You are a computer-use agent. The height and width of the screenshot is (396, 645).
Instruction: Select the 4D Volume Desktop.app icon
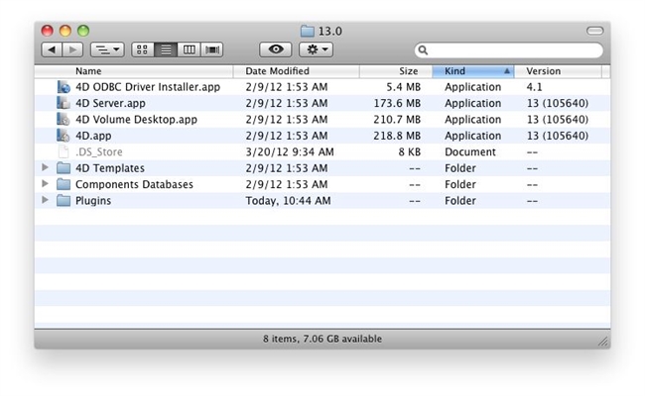tap(64, 120)
